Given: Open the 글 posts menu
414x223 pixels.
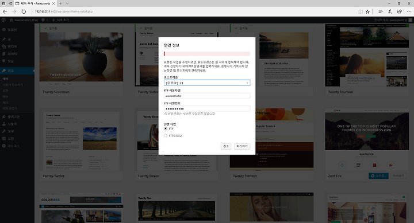Looking at the screenshot, I should coord(17,39).
